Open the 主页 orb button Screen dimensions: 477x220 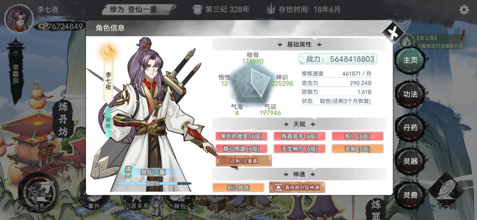pyautogui.click(x=410, y=60)
